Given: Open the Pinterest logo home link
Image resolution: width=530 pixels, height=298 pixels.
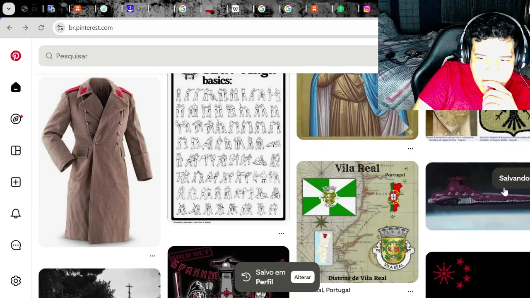Looking at the screenshot, I should [16, 56].
